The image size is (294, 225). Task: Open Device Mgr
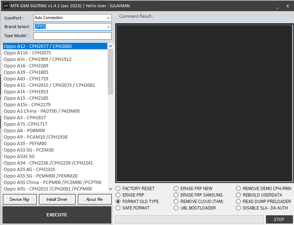[19, 199]
